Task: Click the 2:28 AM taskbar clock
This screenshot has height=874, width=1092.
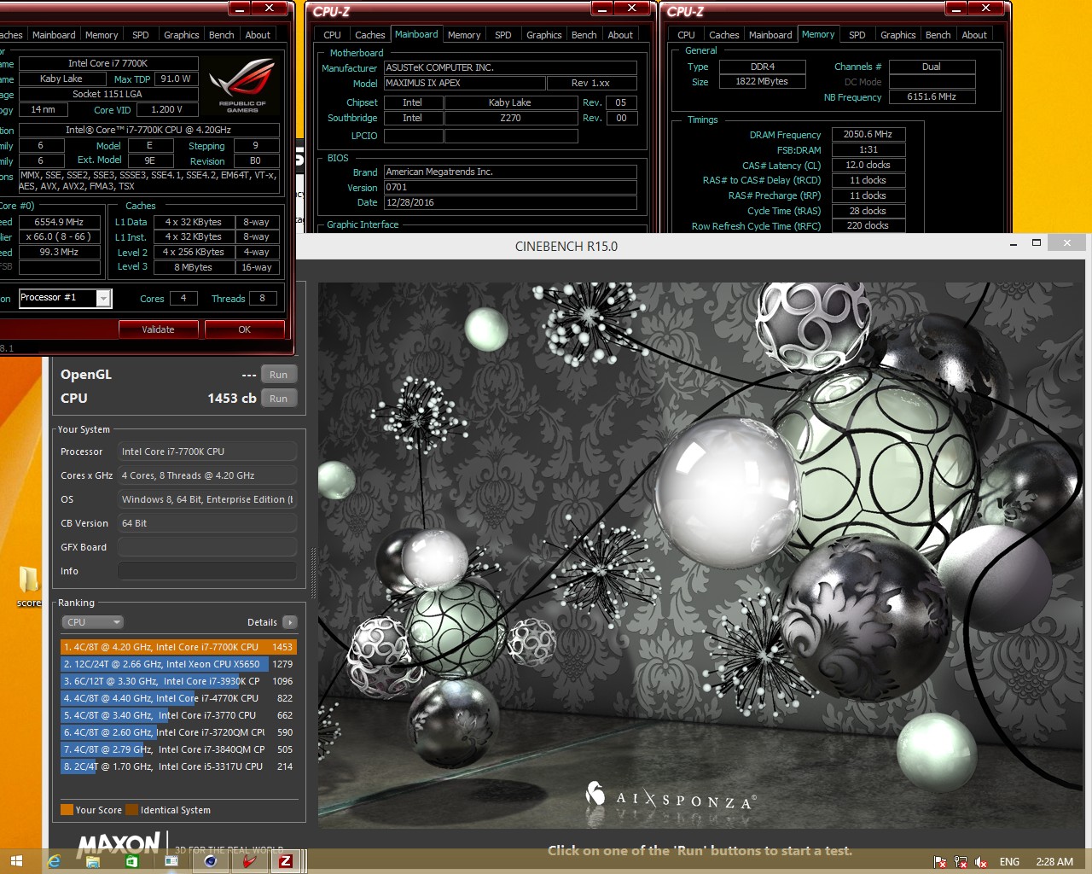Action: coord(1054,862)
